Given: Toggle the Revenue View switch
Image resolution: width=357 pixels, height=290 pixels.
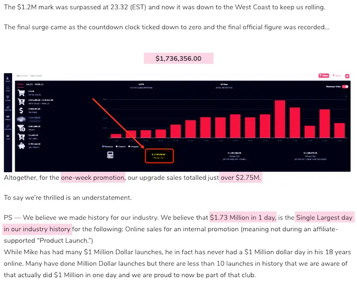Looking at the screenshot, I should pyautogui.click(x=345, y=87).
